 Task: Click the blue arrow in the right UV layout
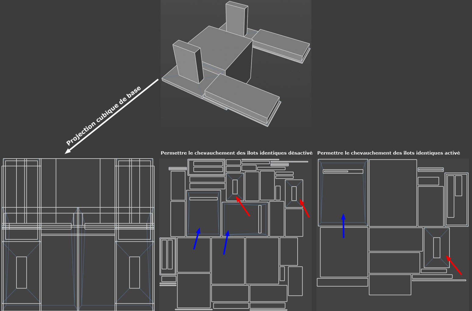click(343, 226)
